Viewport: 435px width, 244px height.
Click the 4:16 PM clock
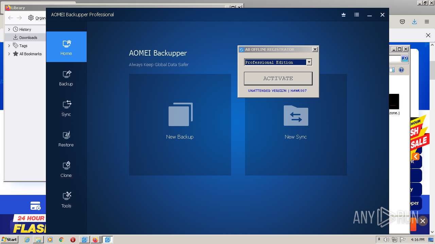(418, 240)
